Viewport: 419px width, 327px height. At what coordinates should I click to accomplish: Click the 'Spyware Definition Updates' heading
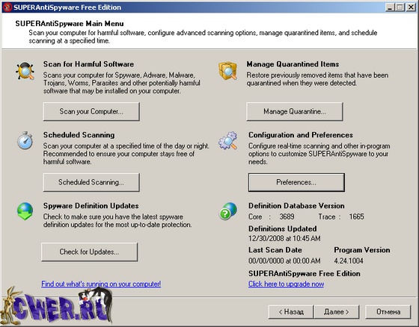click(91, 206)
